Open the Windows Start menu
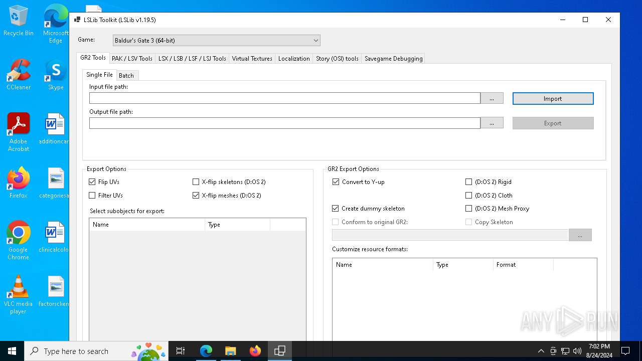This screenshot has height=361, width=642. click(x=12, y=351)
